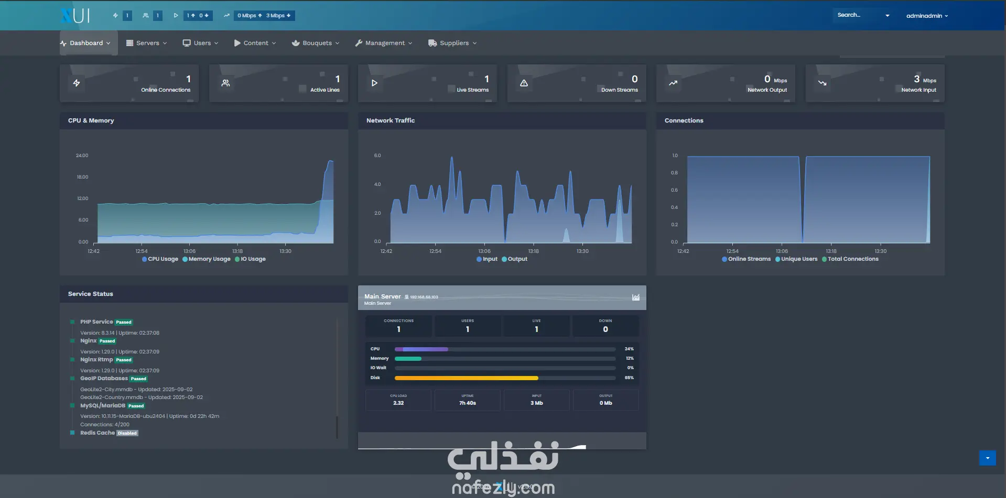Click the users icon in the top bar
This screenshot has height=498, width=1006.
tap(146, 16)
